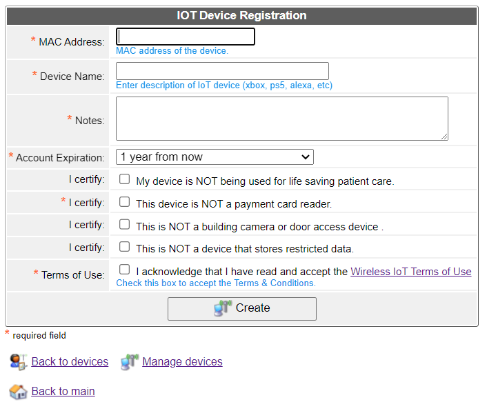Click the icon inside the Create button
Screen dimensions: 487x402
[x=223, y=308]
